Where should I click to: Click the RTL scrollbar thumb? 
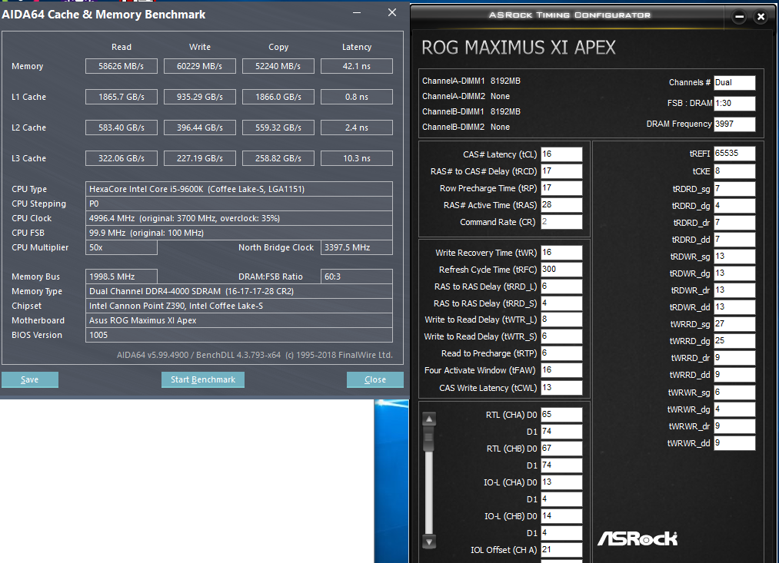coord(429,439)
